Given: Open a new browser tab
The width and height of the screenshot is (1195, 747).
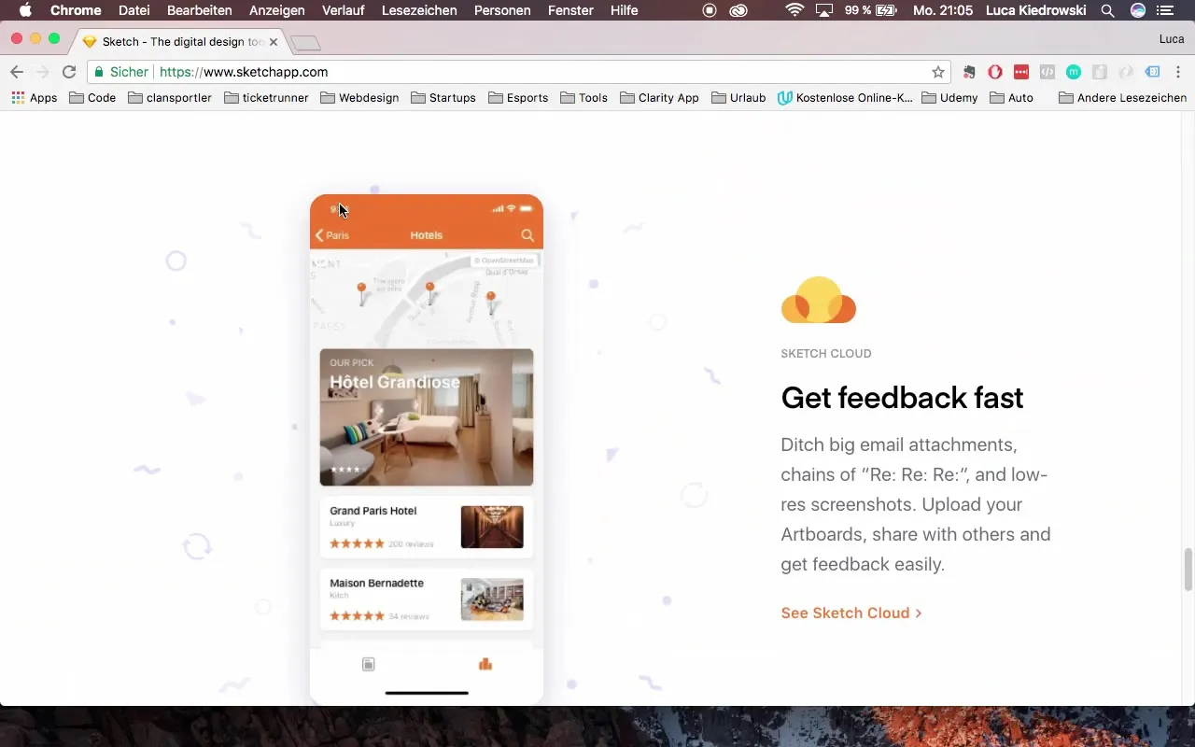Looking at the screenshot, I should click(x=306, y=43).
